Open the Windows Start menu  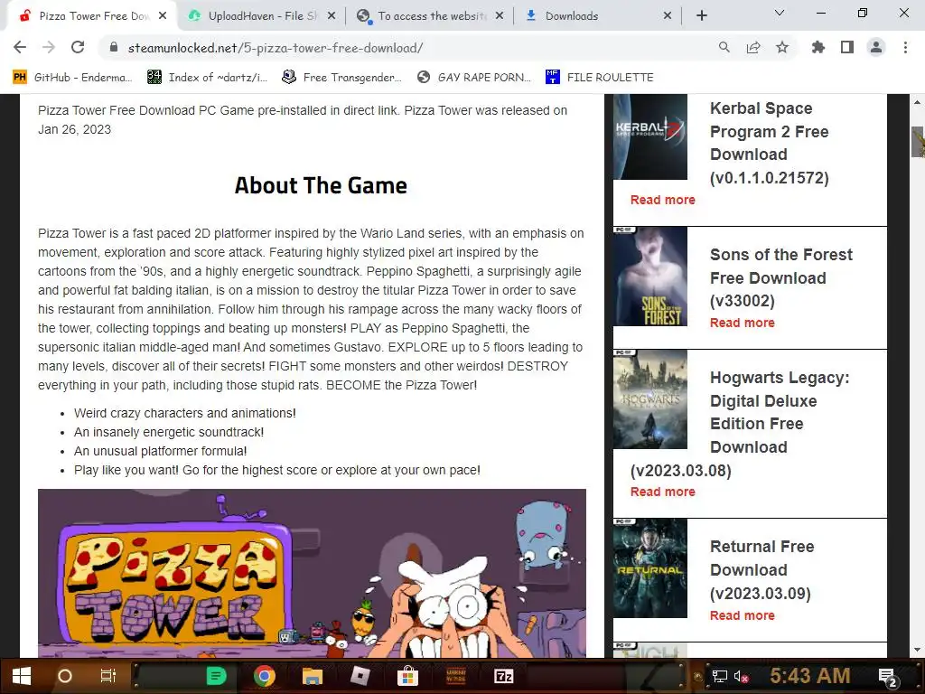[x=22, y=676]
